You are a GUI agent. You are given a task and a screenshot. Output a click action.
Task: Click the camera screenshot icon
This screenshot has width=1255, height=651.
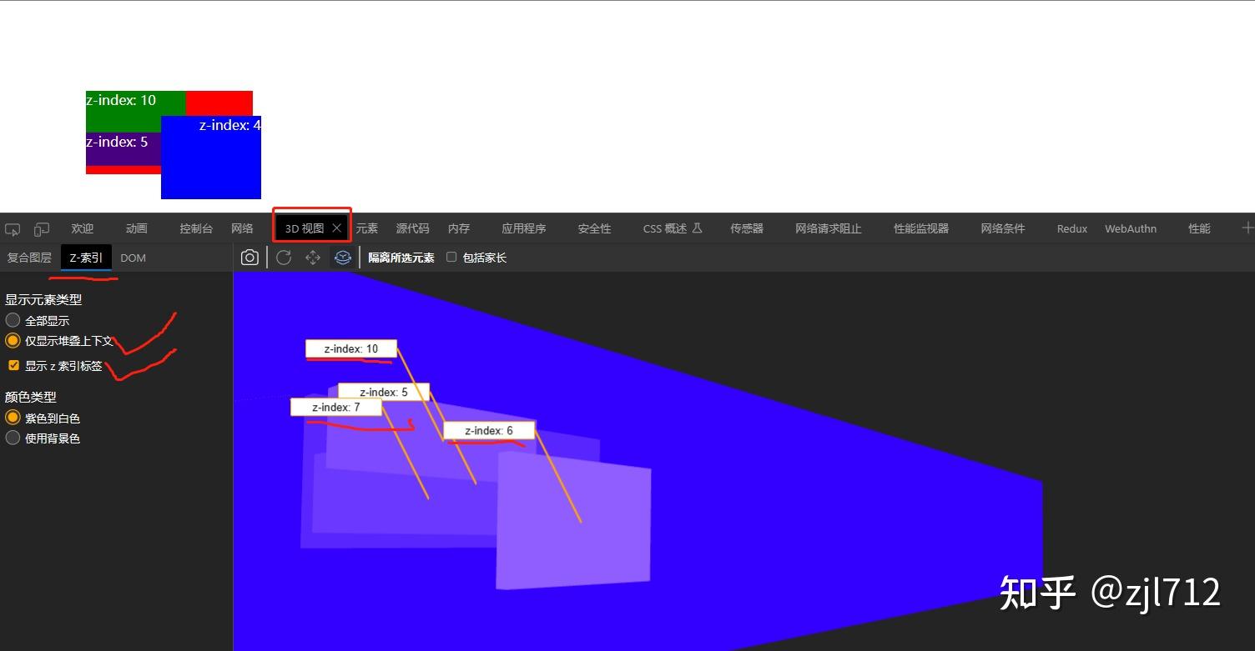[249, 257]
